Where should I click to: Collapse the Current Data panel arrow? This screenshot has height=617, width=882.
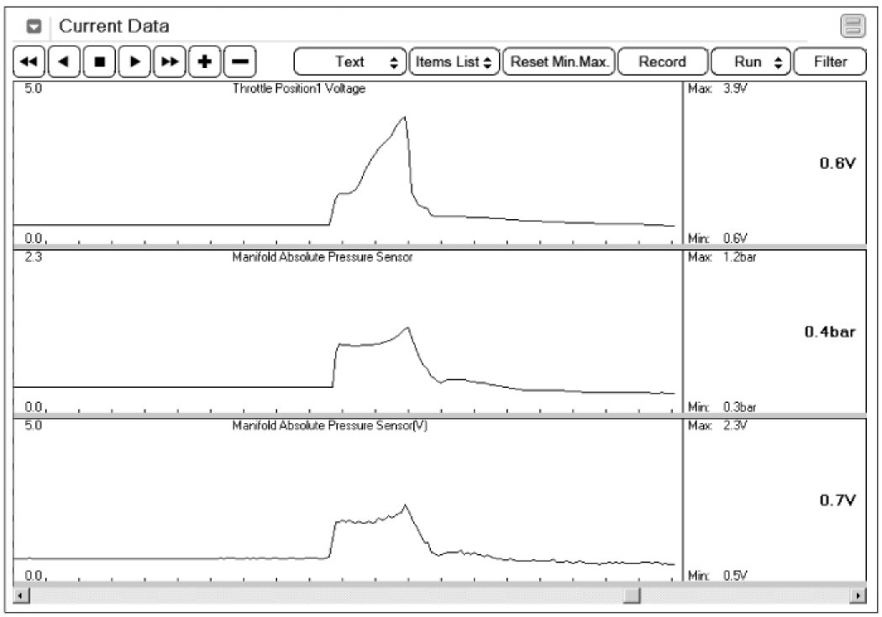click(34, 27)
